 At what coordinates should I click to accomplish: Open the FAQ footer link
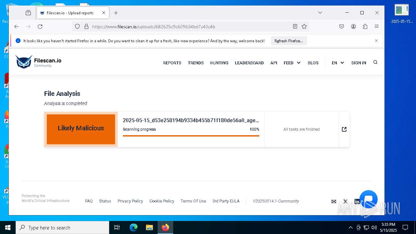tap(89, 201)
